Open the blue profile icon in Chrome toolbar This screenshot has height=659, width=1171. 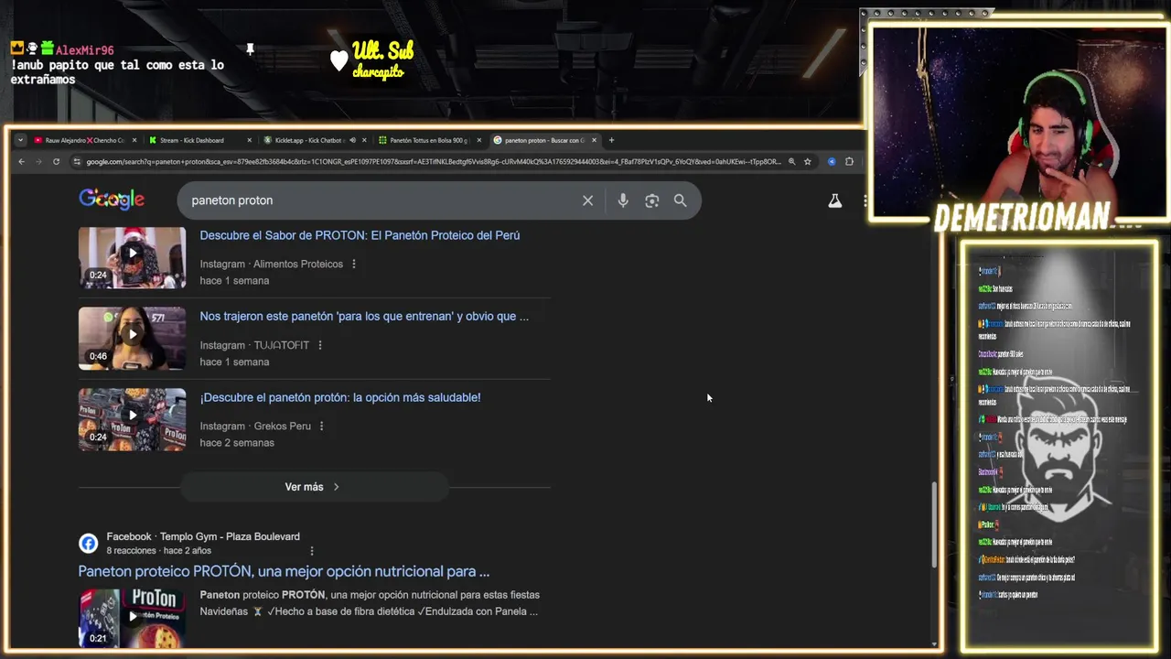(832, 162)
